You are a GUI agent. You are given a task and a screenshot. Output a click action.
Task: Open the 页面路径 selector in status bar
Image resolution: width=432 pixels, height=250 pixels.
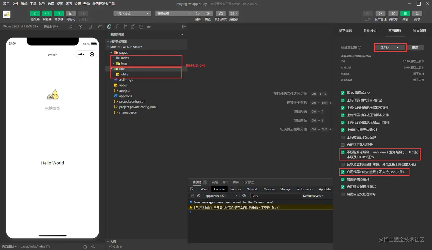(9, 247)
